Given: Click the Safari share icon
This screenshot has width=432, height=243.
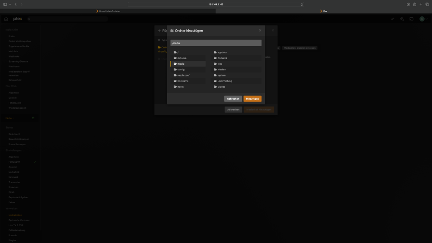Looking at the screenshot, I should pos(415,4).
